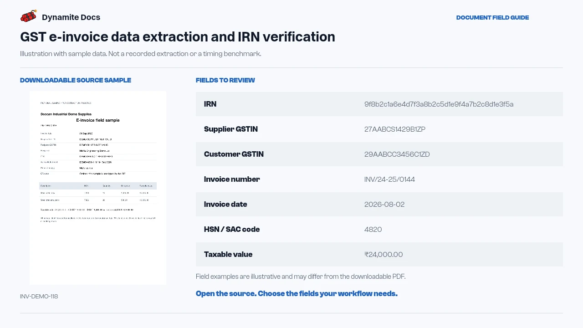Select the IRN field label
Viewport: 583px width, 328px height.
(x=210, y=104)
